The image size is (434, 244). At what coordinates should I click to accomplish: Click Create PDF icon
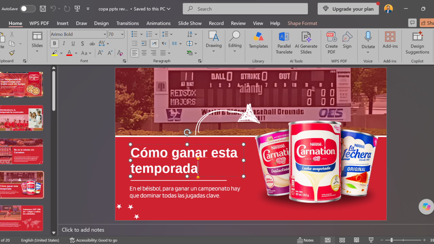tap(331, 43)
